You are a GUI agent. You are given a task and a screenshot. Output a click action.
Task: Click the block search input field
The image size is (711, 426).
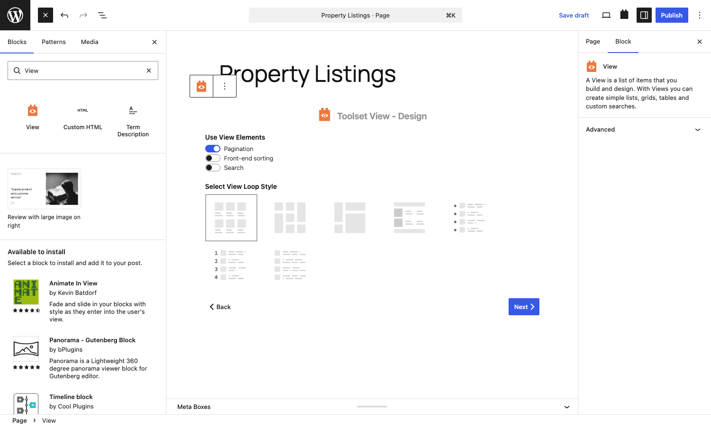coord(83,71)
